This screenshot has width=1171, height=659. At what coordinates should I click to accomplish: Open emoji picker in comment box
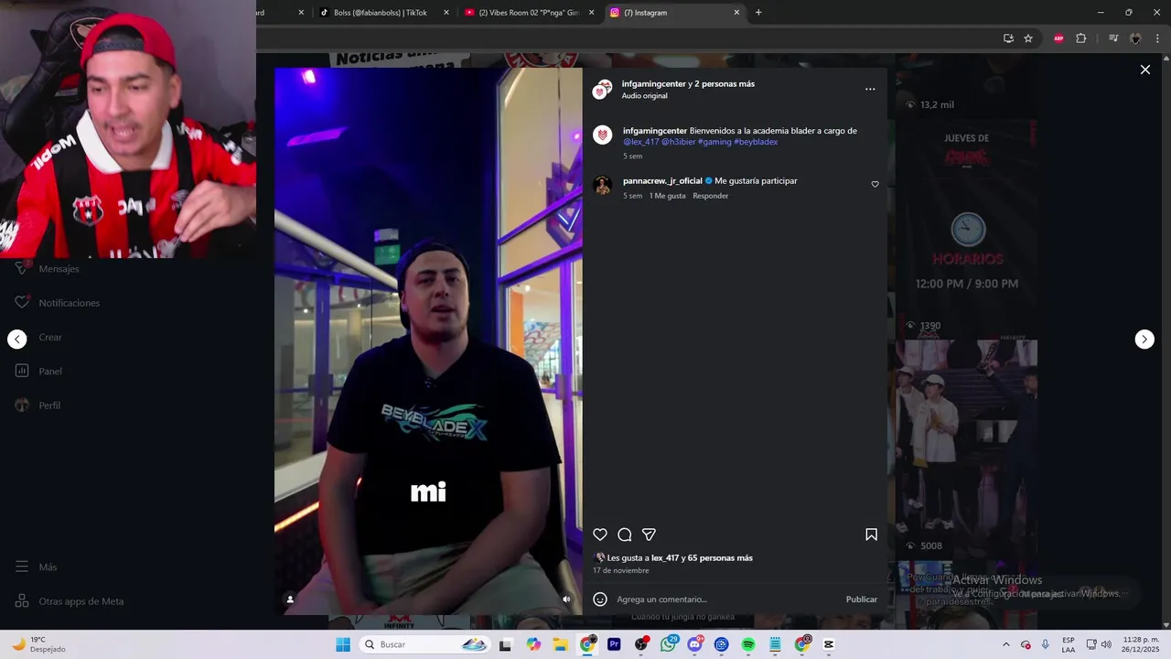coord(600,600)
